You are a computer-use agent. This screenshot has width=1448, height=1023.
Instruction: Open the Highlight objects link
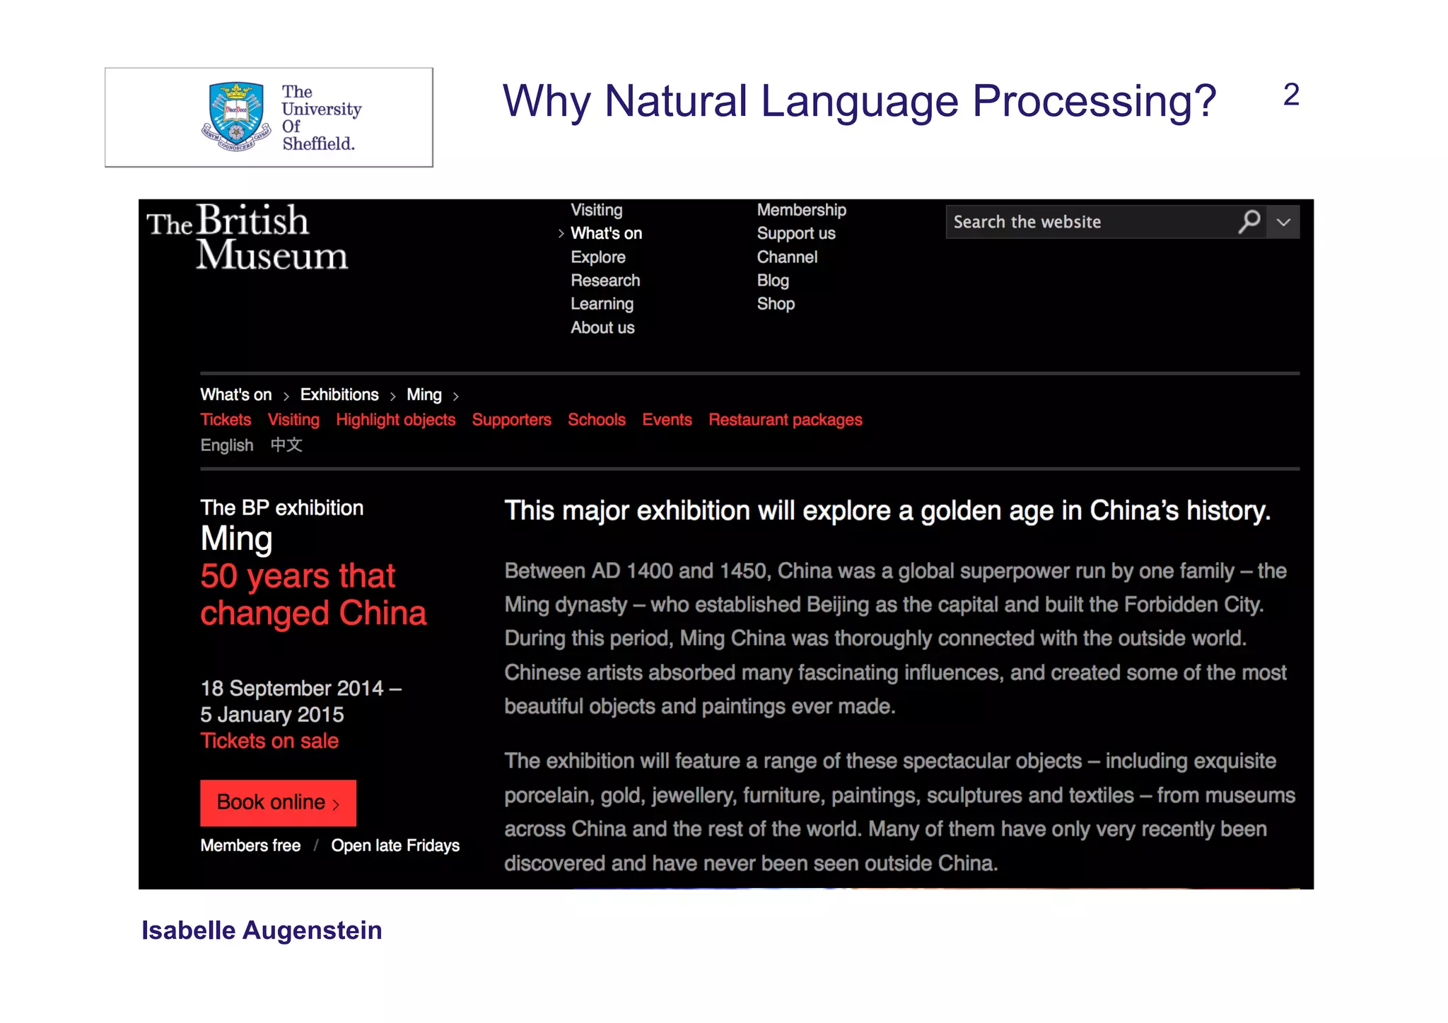click(395, 420)
